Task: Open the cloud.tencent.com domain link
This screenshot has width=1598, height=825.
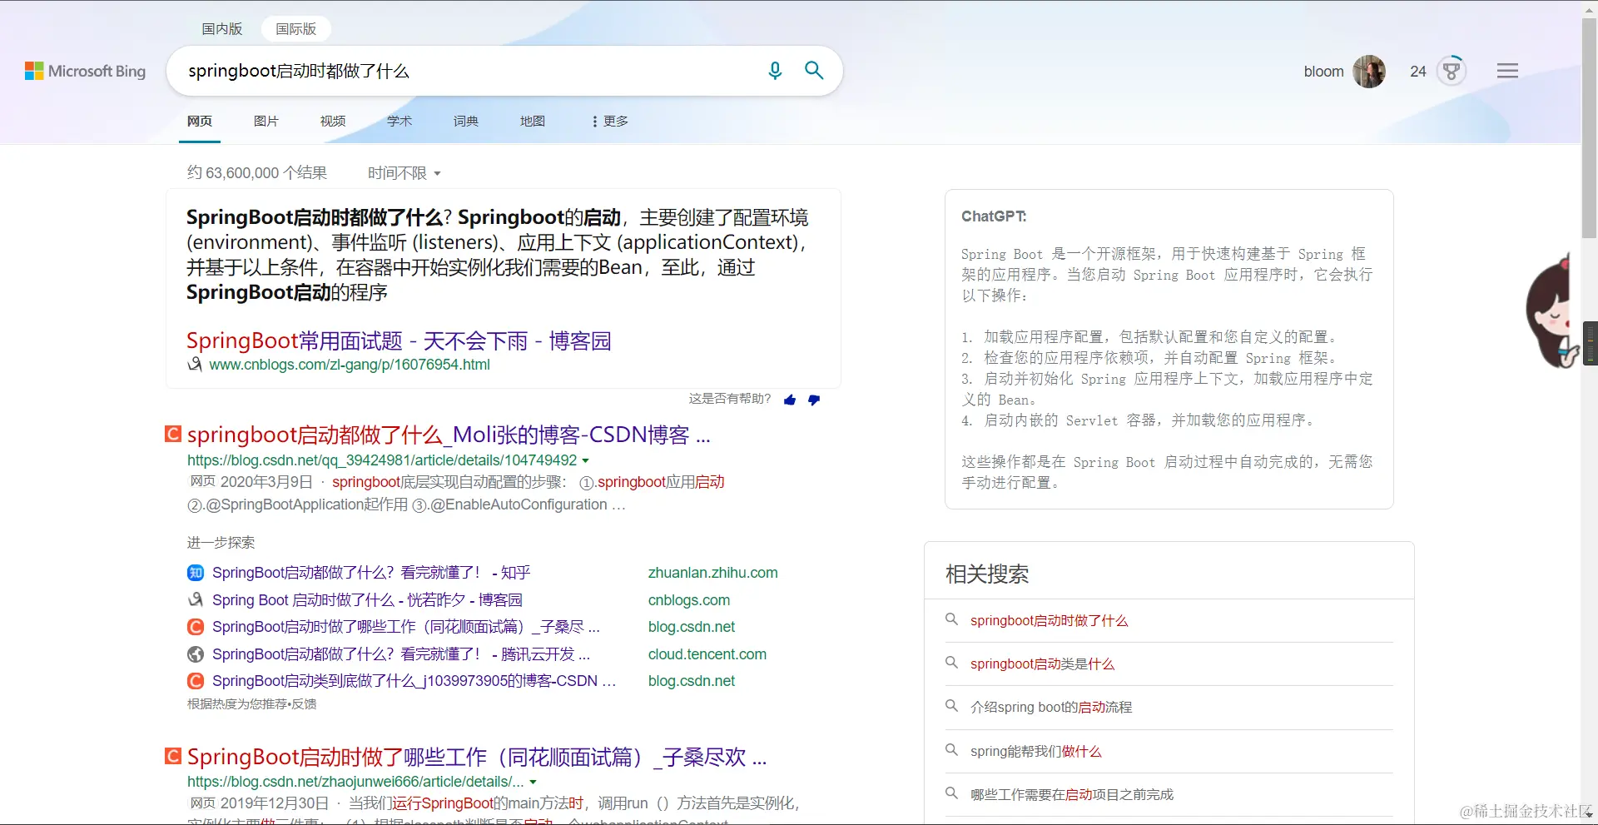Action: tap(707, 654)
